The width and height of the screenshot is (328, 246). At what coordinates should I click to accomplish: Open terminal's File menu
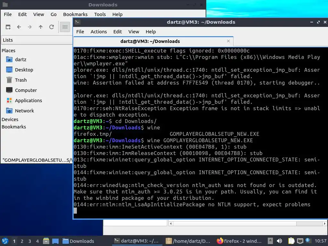pyautogui.click(x=80, y=32)
